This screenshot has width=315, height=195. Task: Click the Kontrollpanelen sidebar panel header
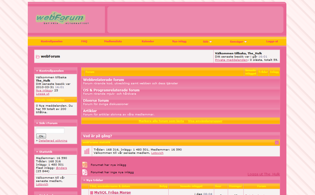click(56, 71)
